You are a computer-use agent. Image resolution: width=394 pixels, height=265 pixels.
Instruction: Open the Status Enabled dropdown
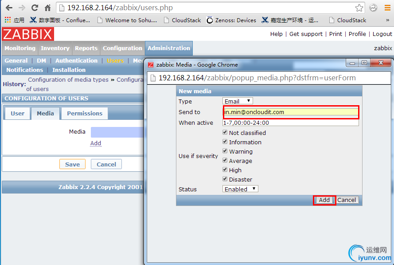point(241,189)
